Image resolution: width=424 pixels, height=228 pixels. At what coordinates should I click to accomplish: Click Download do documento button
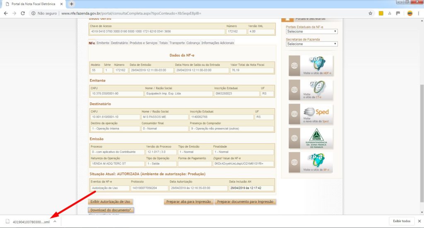tap(111, 210)
